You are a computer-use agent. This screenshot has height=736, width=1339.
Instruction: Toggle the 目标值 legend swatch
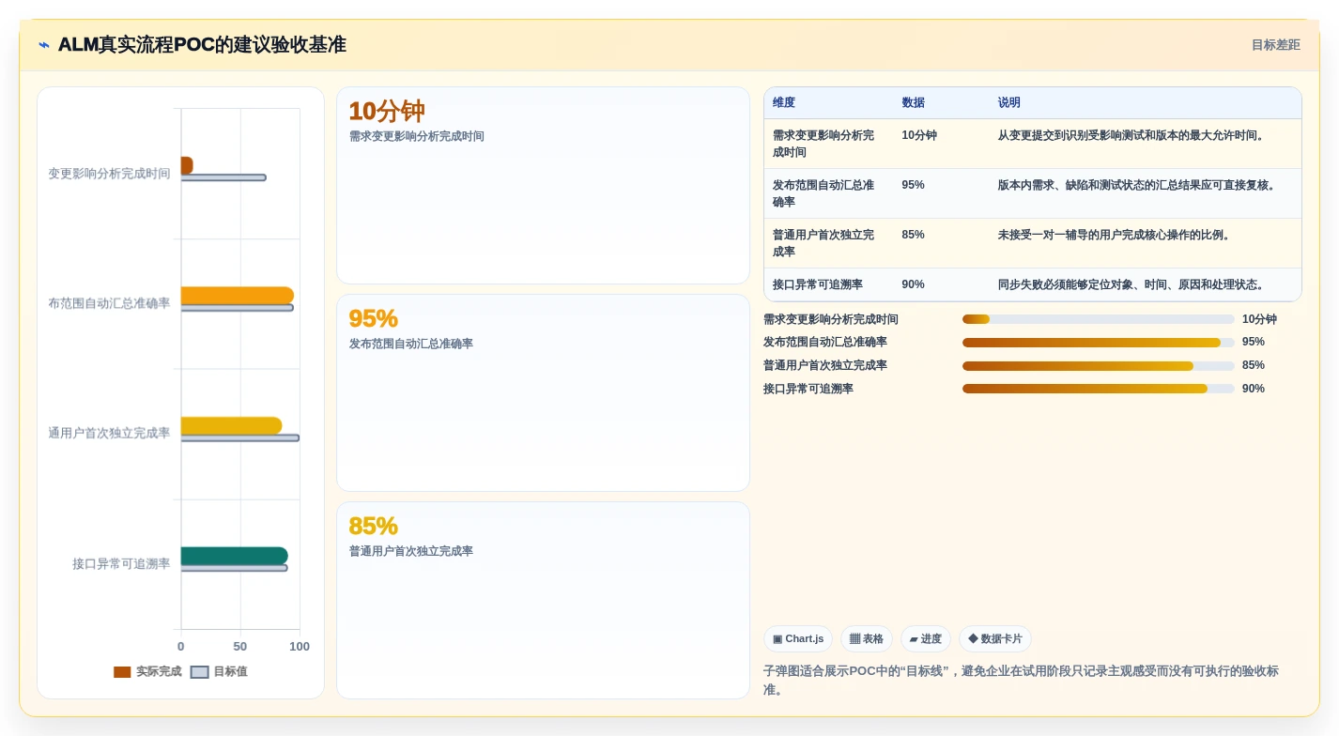pos(199,672)
